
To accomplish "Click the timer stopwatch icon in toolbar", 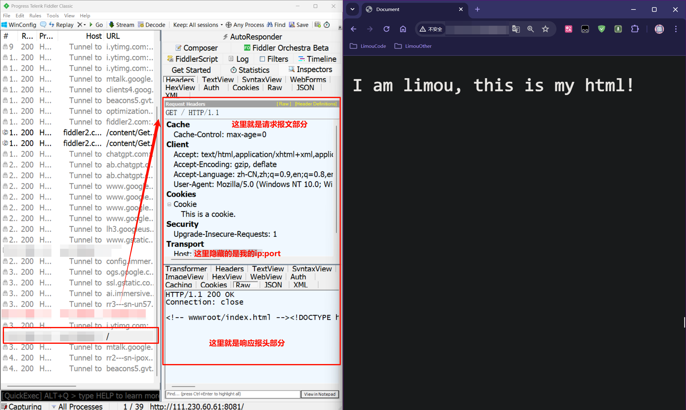I will [x=327, y=25].
